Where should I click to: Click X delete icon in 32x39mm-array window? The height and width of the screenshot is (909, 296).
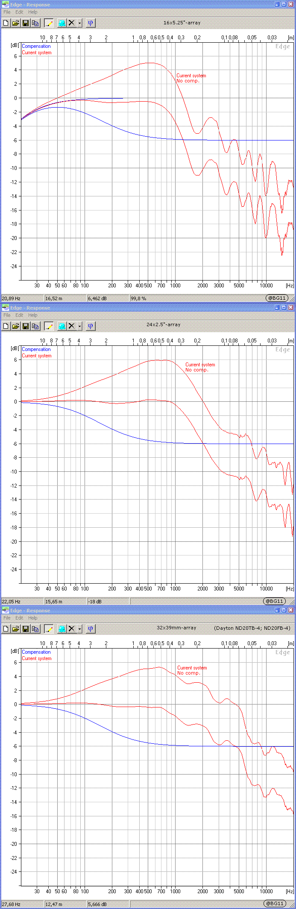[72, 629]
